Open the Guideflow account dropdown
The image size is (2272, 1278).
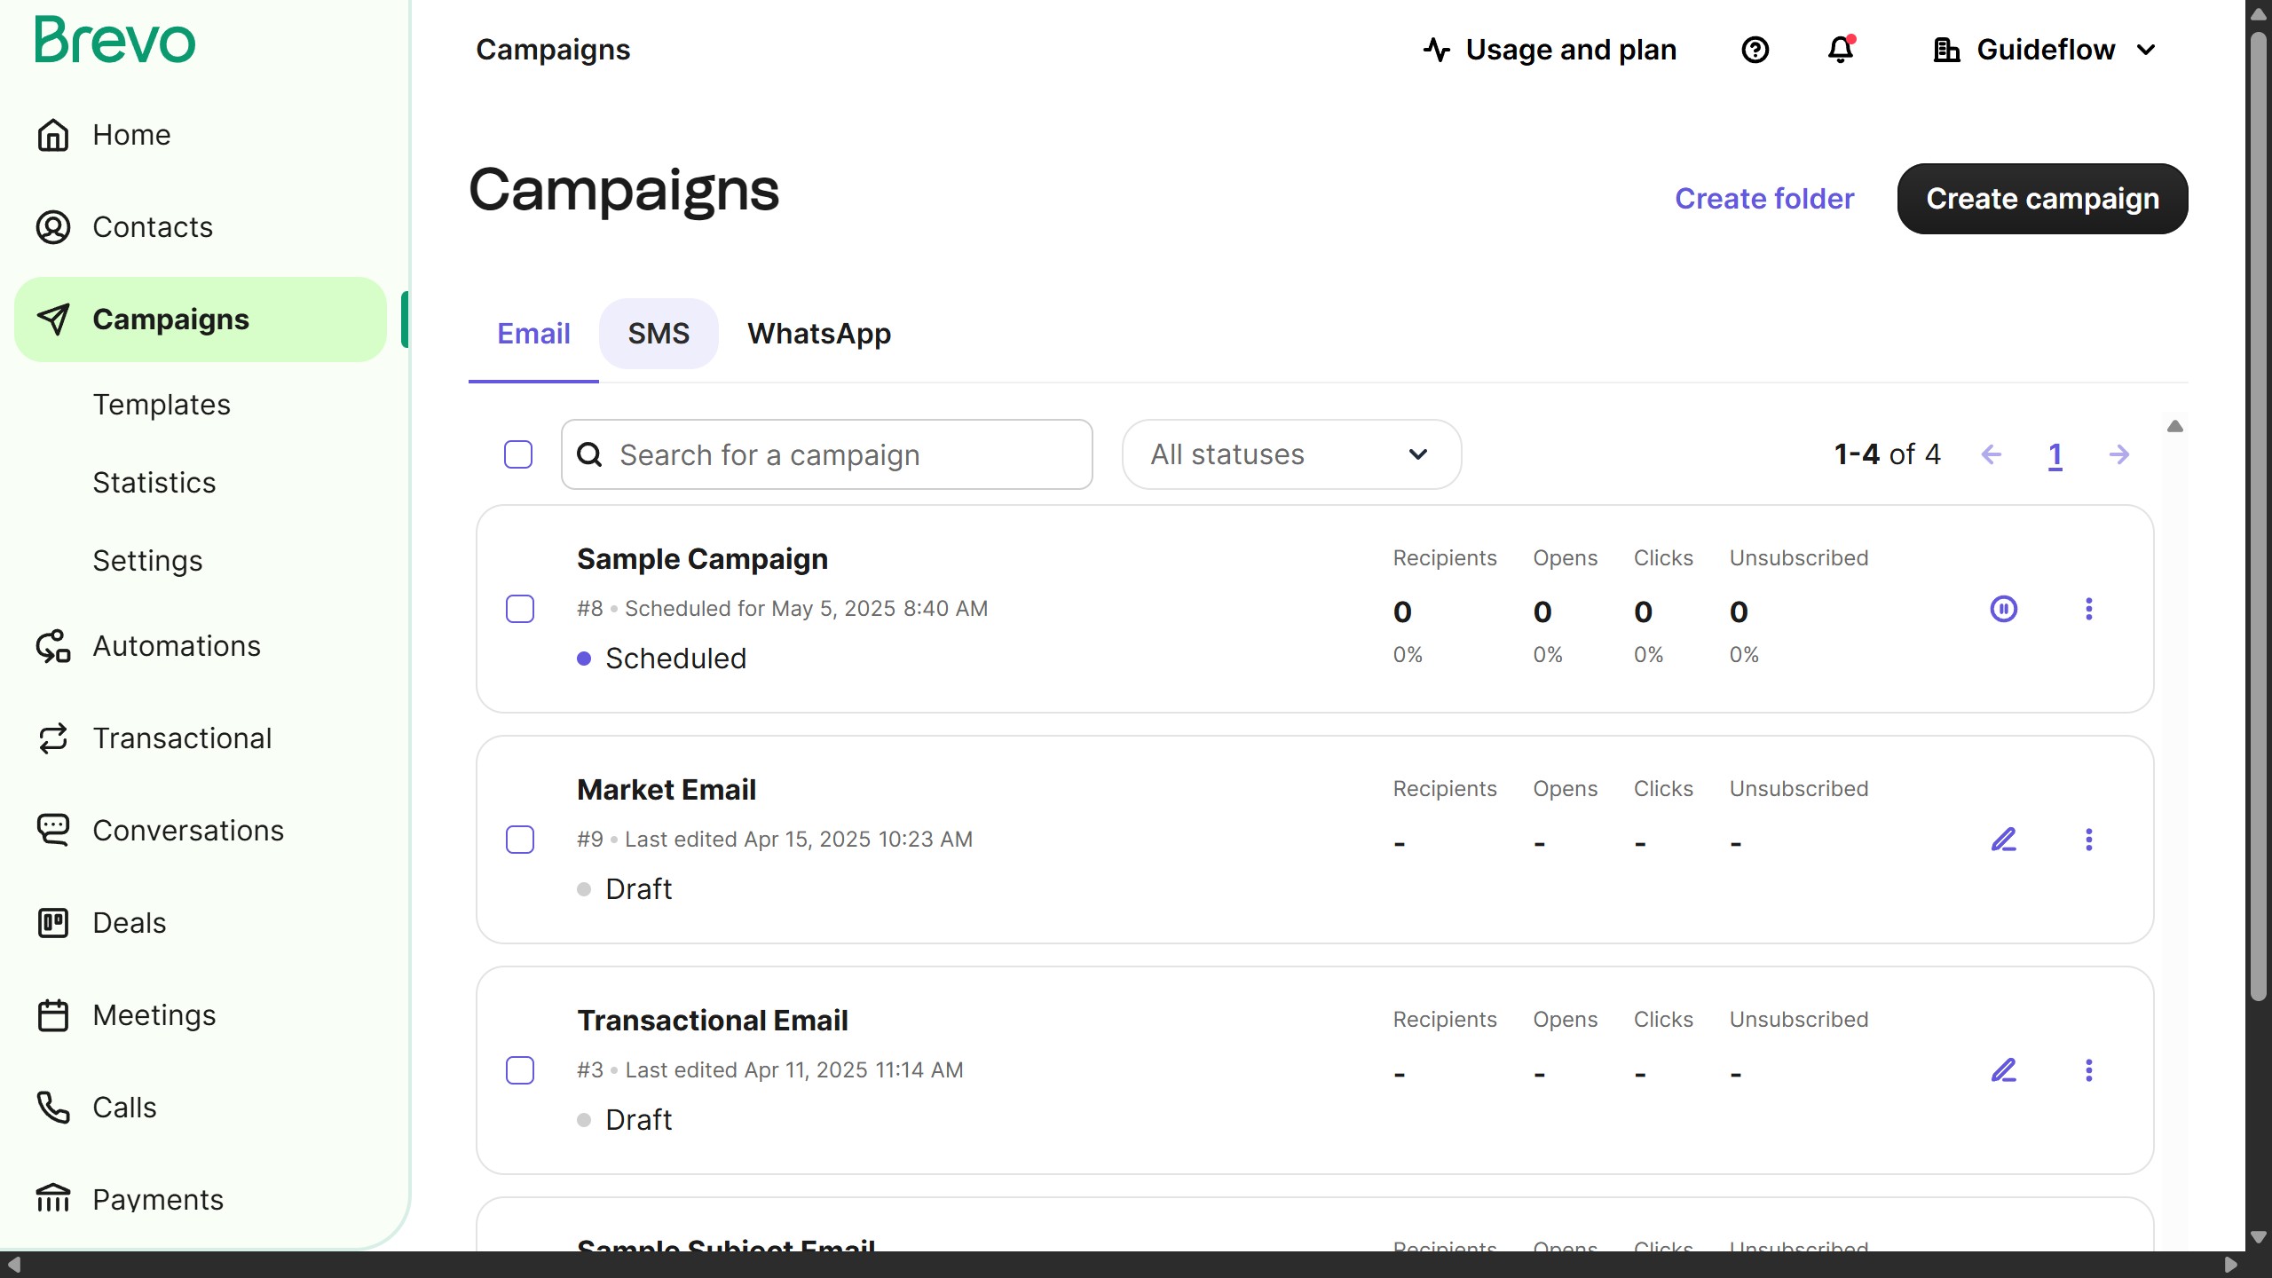click(2045, 50)
